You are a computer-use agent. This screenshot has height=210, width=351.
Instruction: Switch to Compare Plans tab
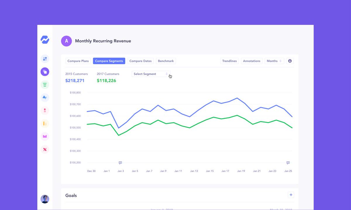pyautogui.click(x=78, y=61)
